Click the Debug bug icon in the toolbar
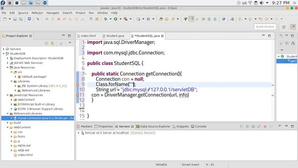Image resolution: width=298 pixels, height=168 pixels. click(x=106, y=19)
